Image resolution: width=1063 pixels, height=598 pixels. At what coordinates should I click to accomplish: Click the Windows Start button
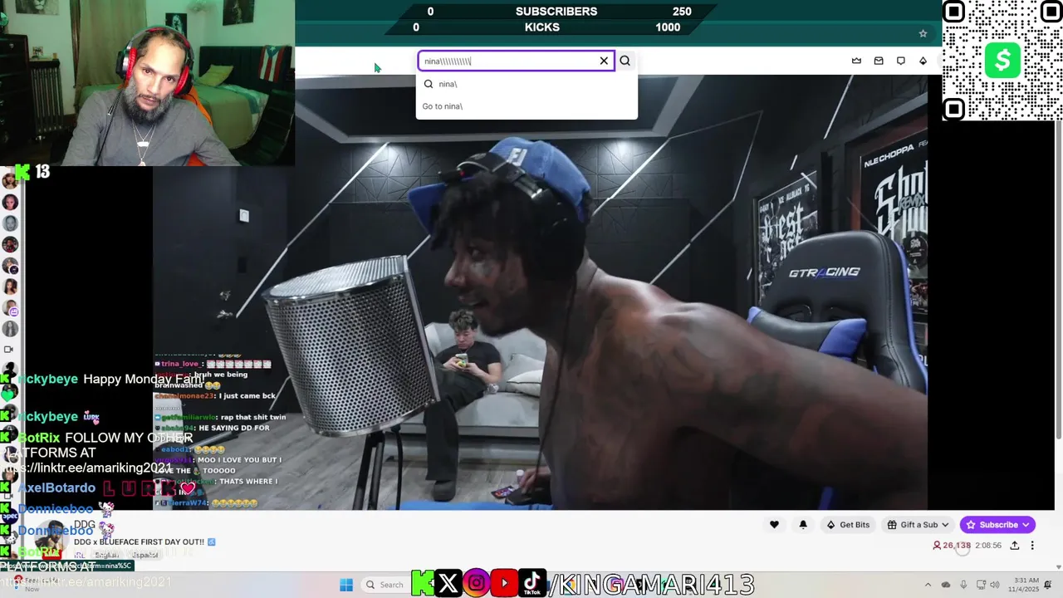click(x=346, y=585)
